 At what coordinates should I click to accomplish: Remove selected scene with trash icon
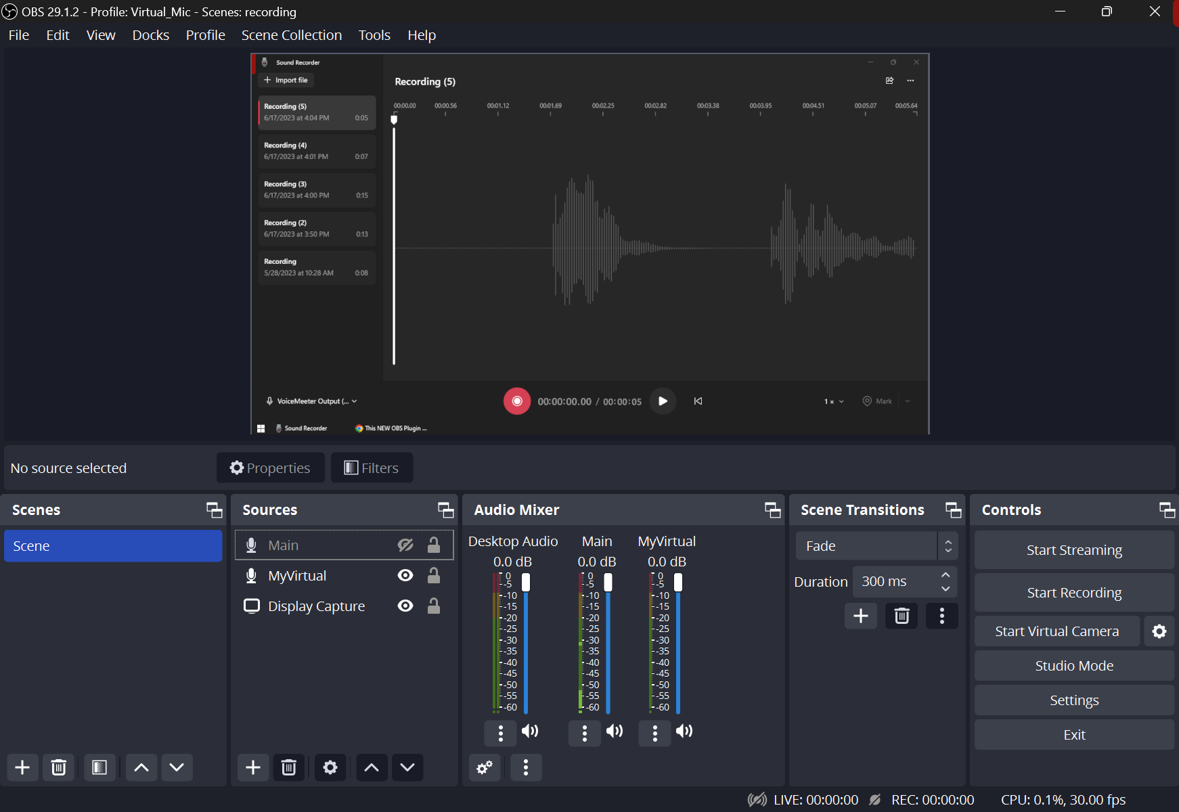coord(59,767)
